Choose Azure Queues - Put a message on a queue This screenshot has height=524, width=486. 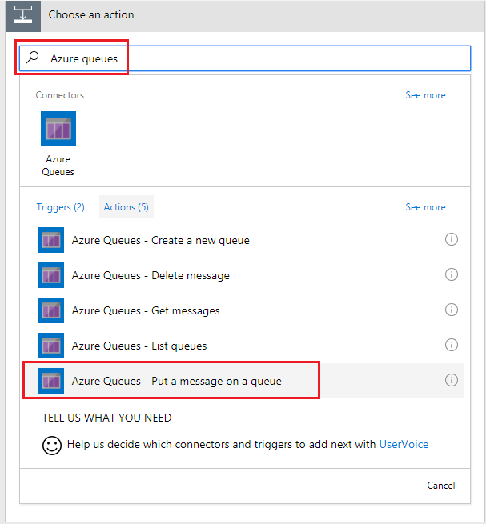point(243,381)
